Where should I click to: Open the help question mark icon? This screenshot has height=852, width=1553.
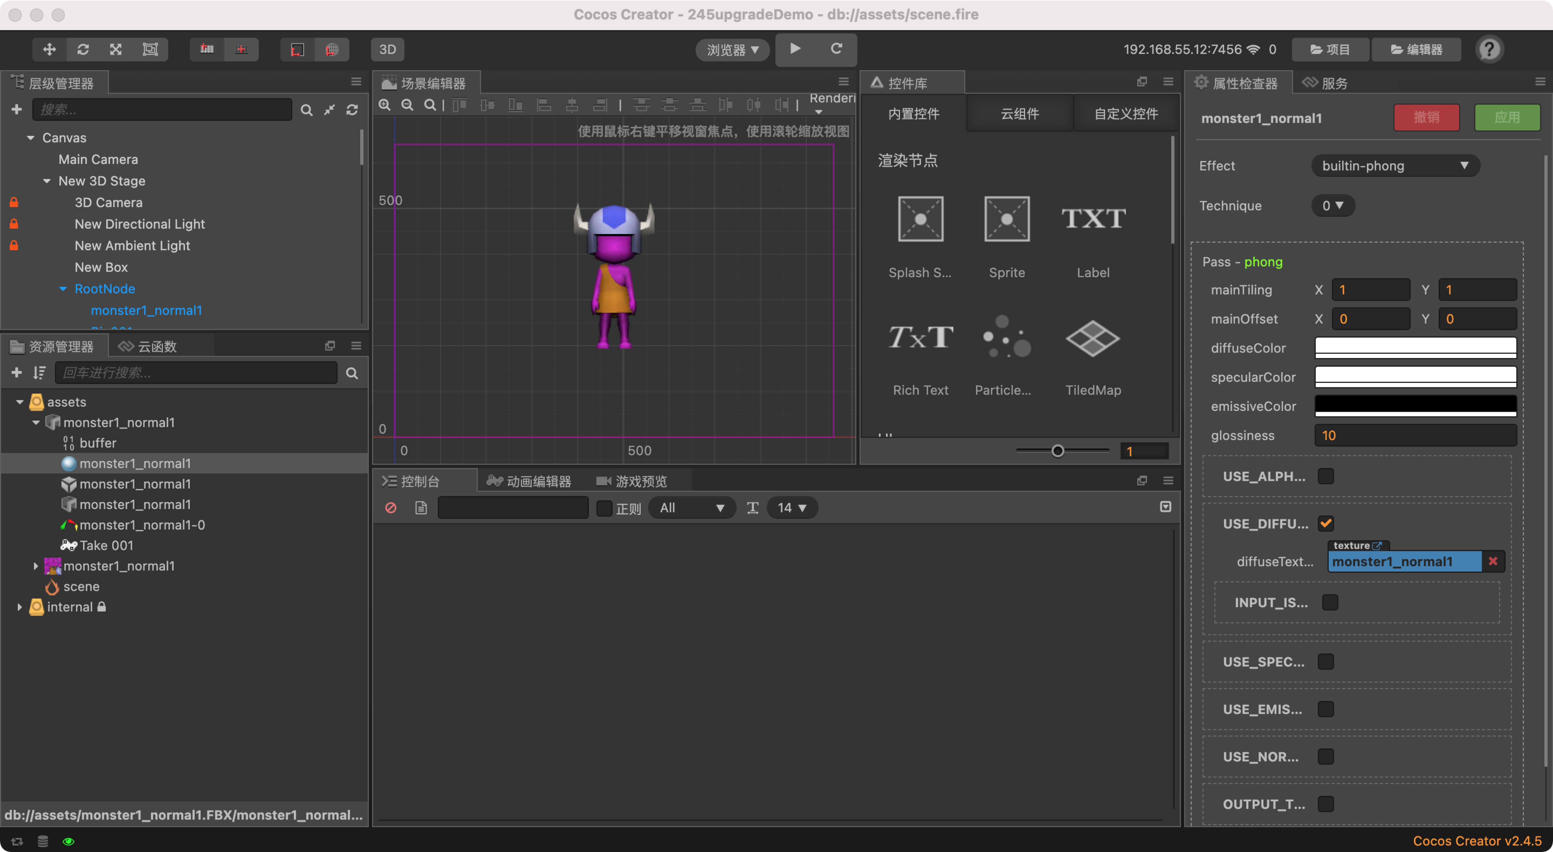click(x=1489, y=49)
